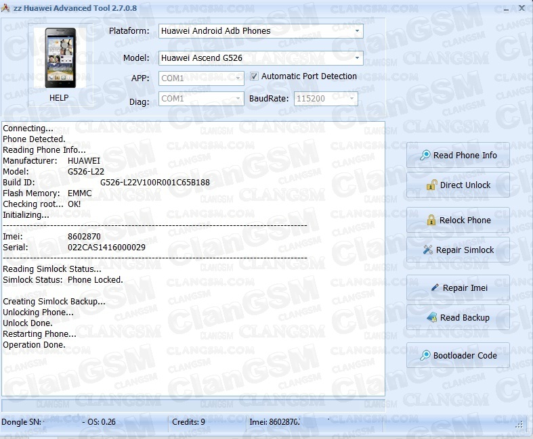Click the 'Operation Done.' log line

[x=34, y=345]
